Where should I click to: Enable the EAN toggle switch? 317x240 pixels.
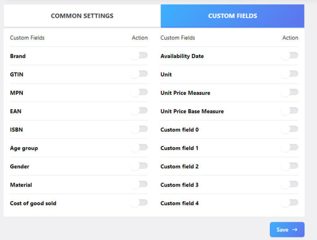139,111
